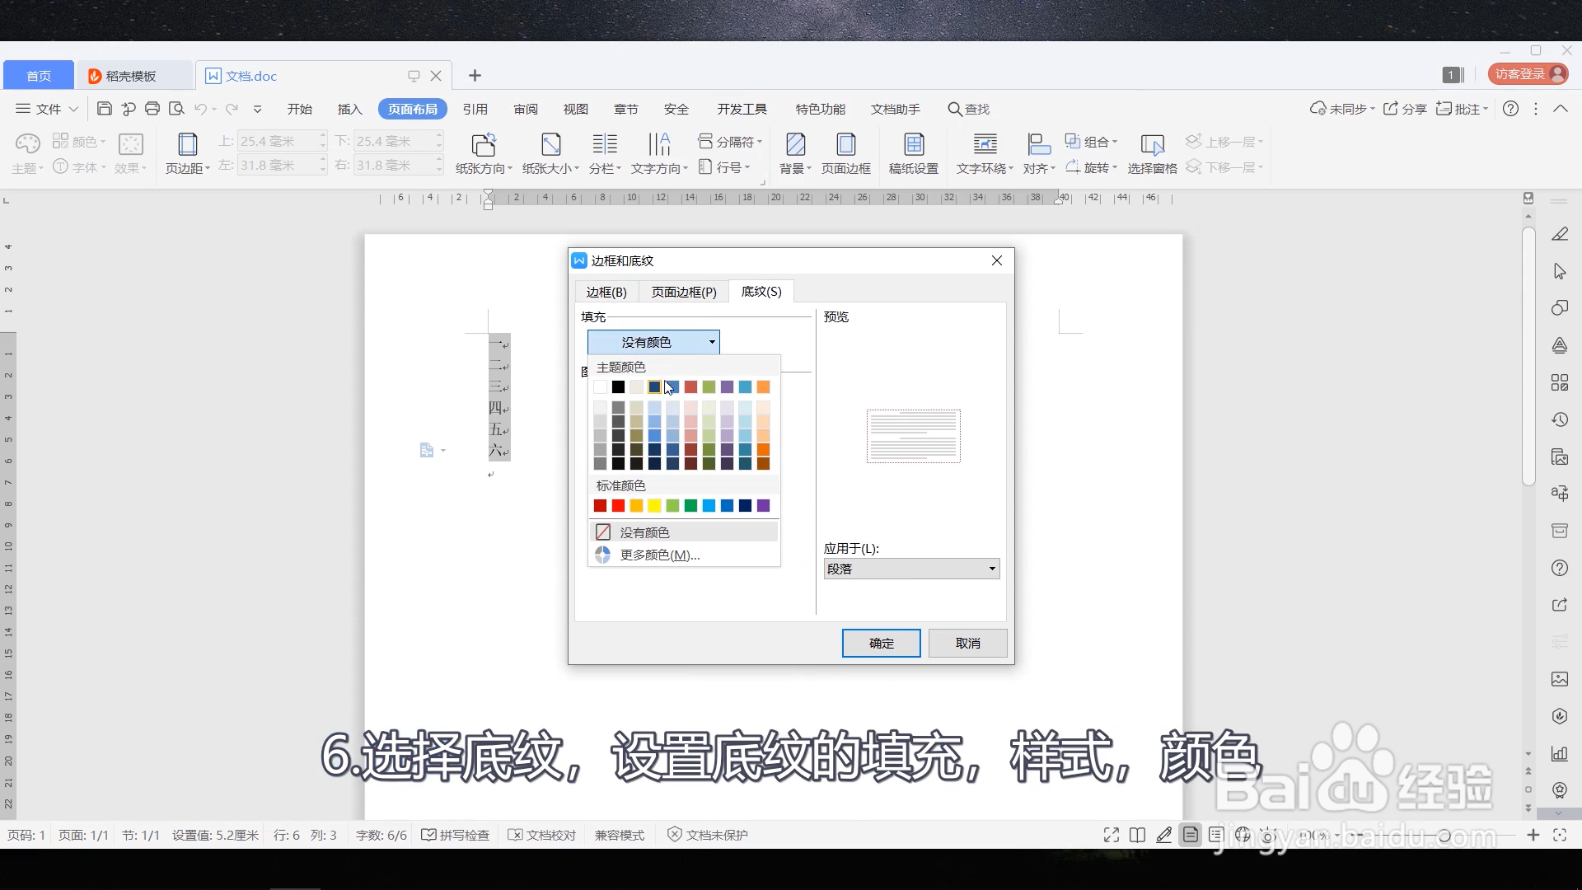1582x890 pixels.
Task: Click the 访客登录 guest login button
Action: pyautogui.click(x=1528, y=74)
